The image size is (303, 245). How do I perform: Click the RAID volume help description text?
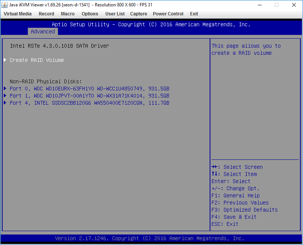246,49
